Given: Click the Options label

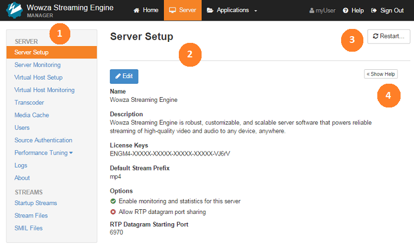Looking at the screenshot, I should (x=121, y=191).
